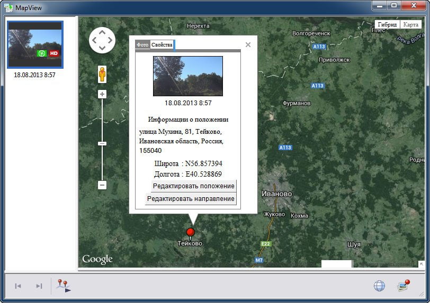Viewport: 430px width, 303px height.
Task: Switch map to Карта view
Action: coord(410,24)
